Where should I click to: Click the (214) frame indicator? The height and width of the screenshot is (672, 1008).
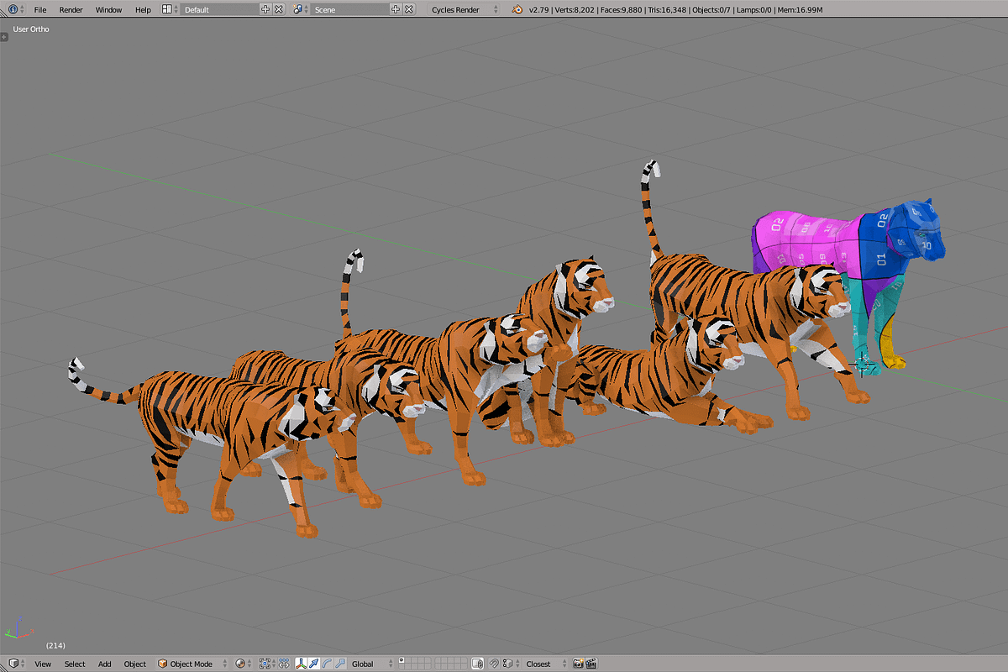(55, 645)
